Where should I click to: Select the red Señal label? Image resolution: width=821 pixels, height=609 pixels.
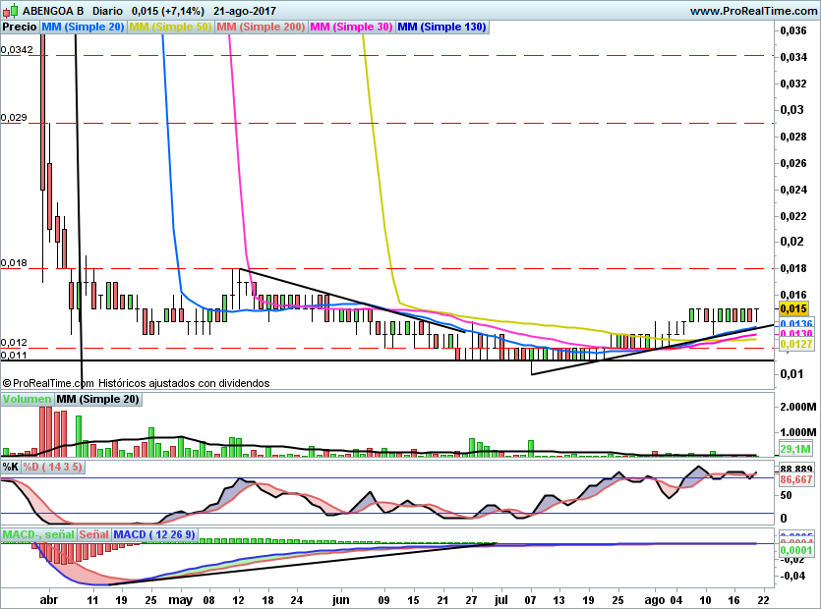click(x=93, y=534)
